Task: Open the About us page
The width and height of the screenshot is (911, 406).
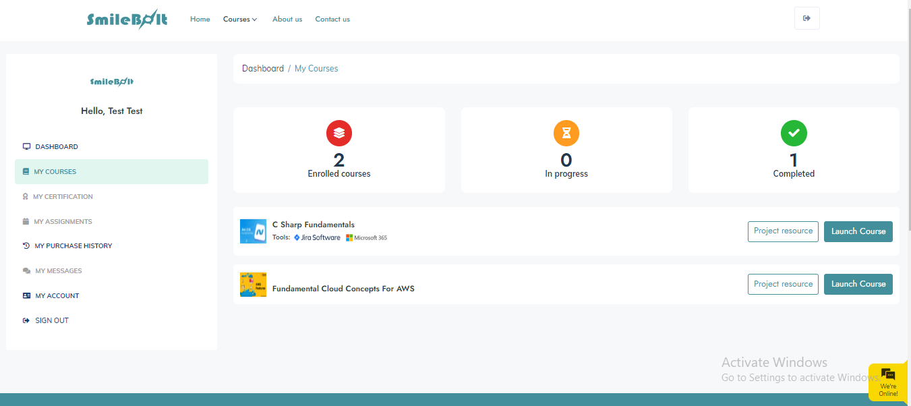Action: click(287, 19)
